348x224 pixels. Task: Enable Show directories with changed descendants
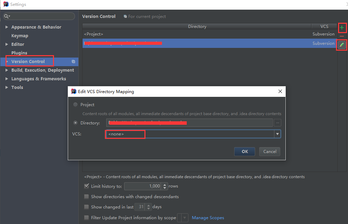click(87, 197)
